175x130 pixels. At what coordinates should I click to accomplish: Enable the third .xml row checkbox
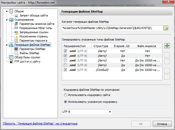point(65,60)
